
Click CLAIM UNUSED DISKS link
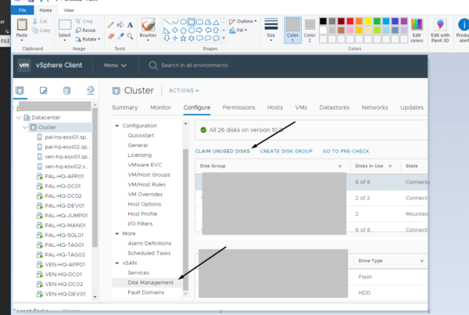(x=222, y=152)
